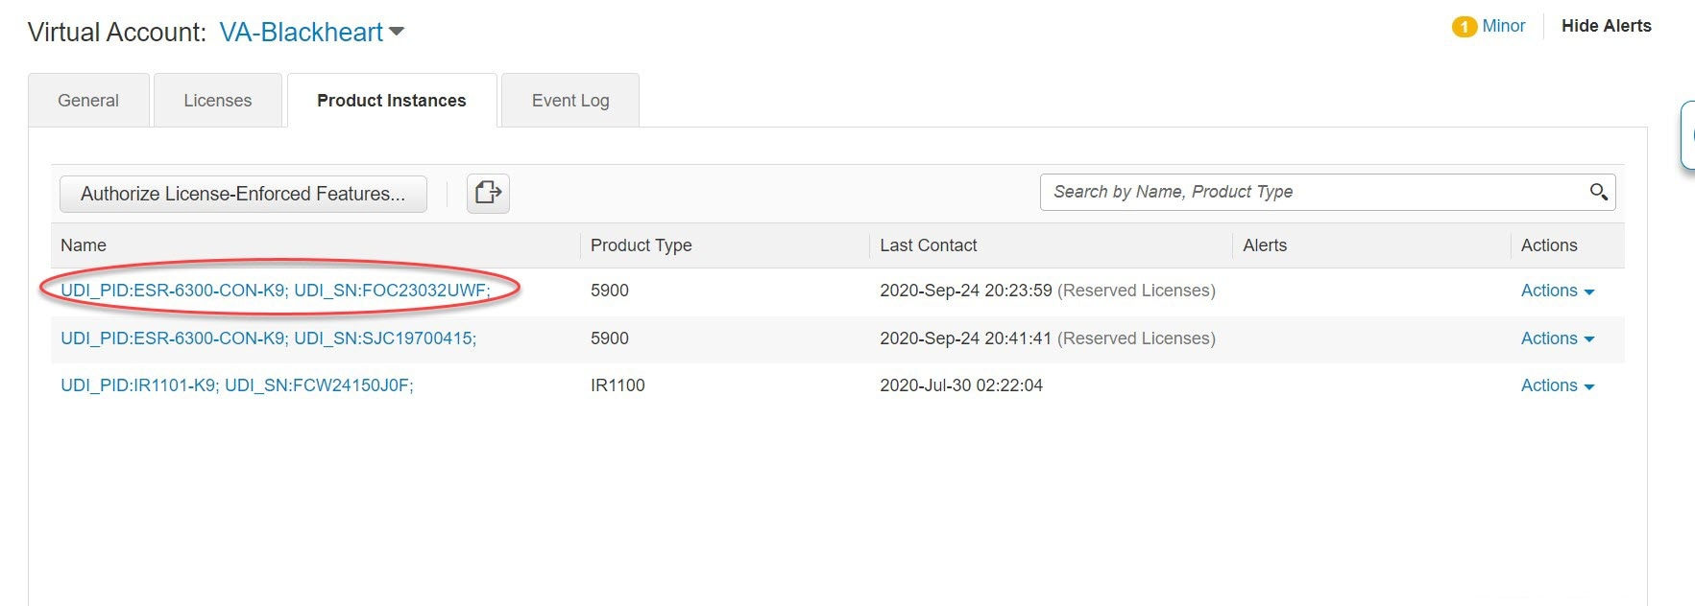
Task: Sort by Name column header
Action: 84,245
